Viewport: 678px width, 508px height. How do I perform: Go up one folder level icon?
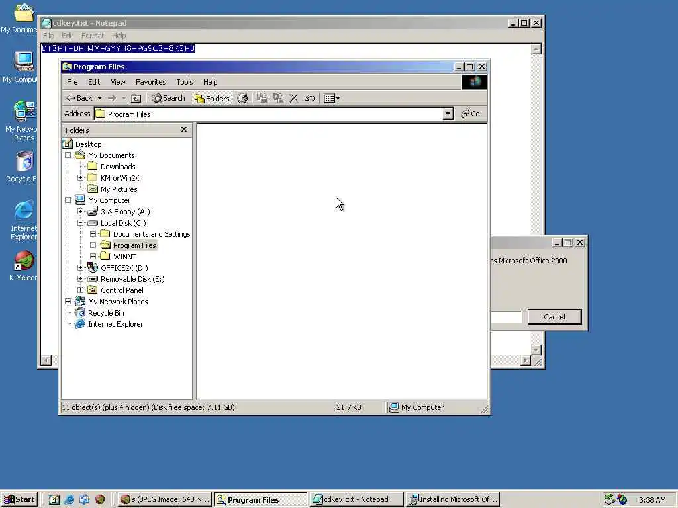coord(136,98)
